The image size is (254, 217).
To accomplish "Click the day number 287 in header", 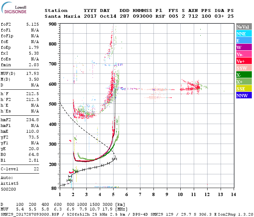I will tap(124, 16).
